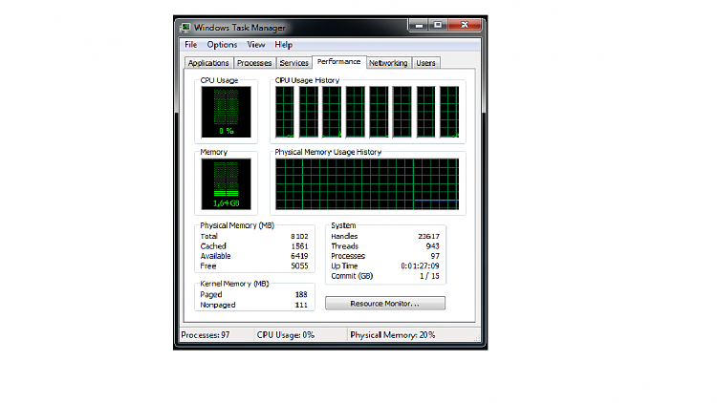Open the File menu
The width and height of the screenshot is (717, 403).
tap(190, 45)
